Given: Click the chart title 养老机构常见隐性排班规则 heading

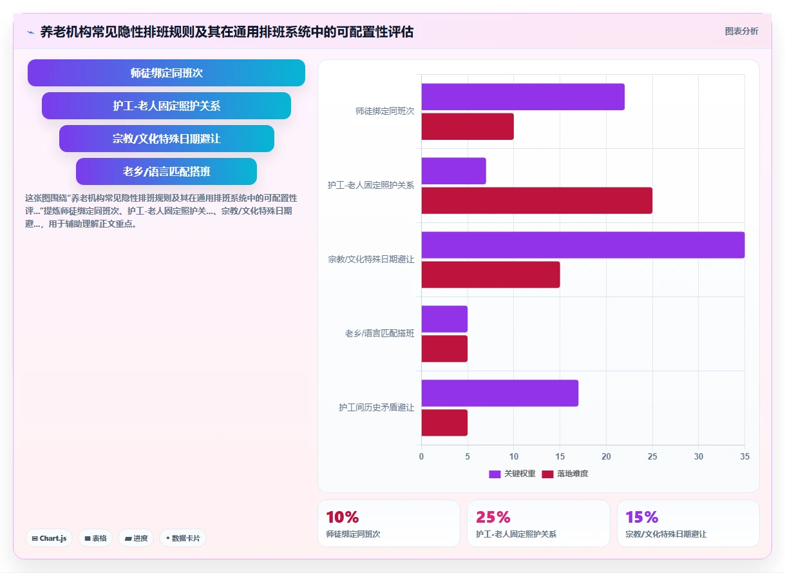Looking at the screenshot, I should [x=227, y=32].
